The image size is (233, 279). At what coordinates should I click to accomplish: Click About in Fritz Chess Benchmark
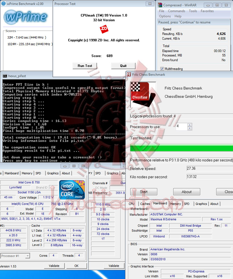tap(187, 192)
